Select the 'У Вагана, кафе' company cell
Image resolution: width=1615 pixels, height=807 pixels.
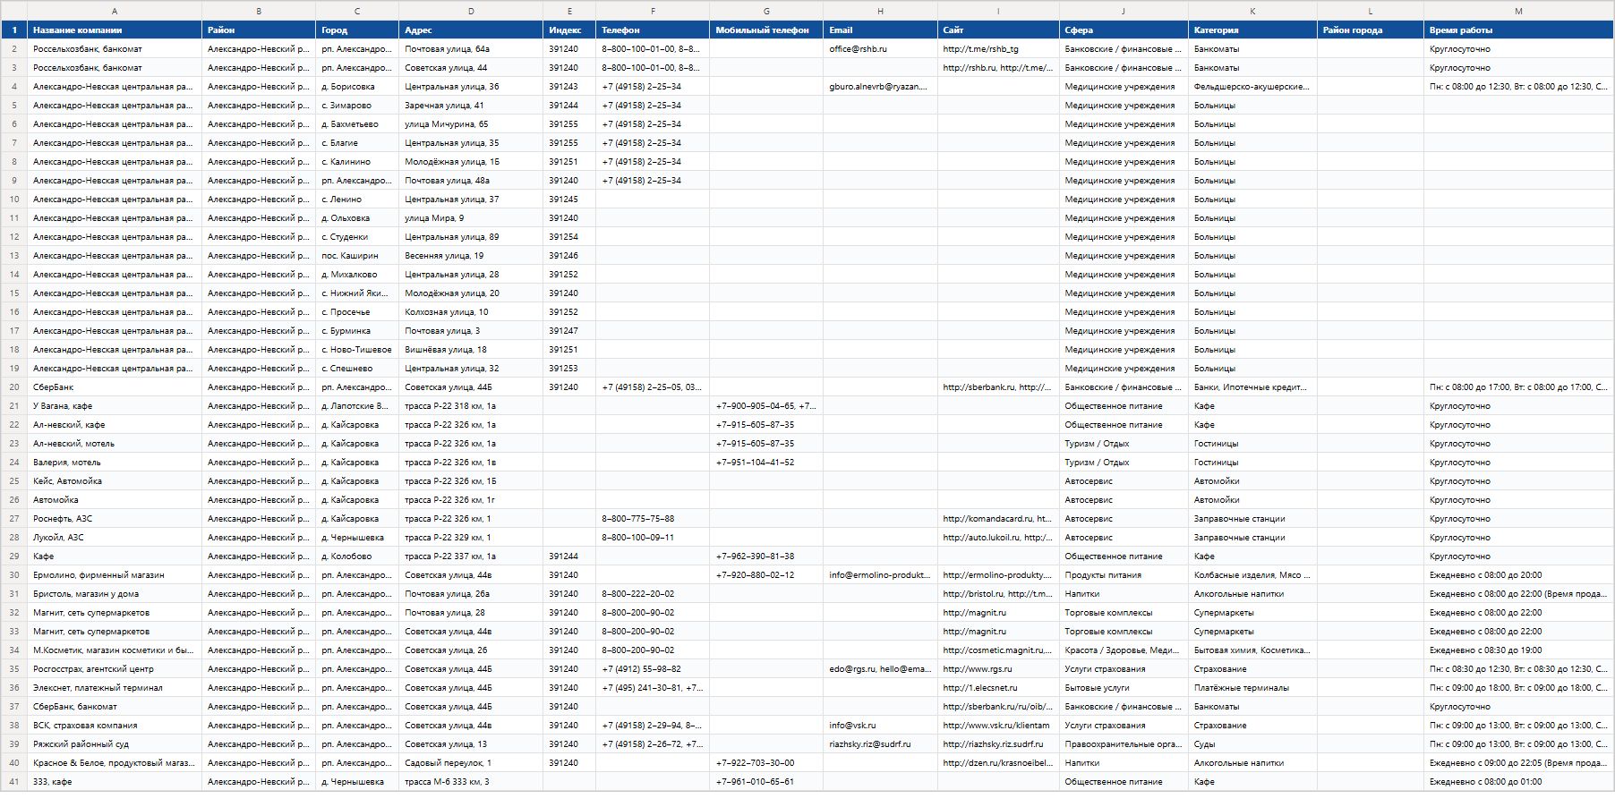[115, 406]
